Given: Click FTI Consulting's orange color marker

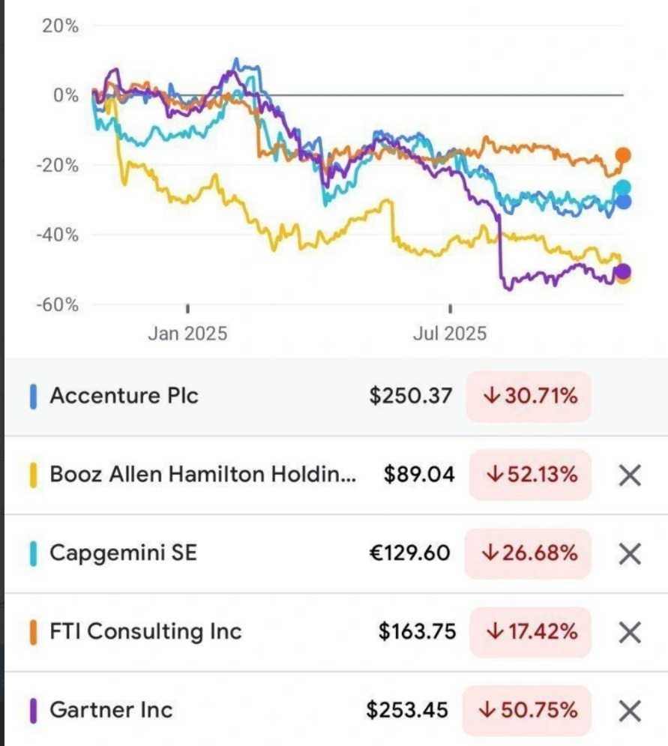Looking at the screenshot, I should pos(33,632).
